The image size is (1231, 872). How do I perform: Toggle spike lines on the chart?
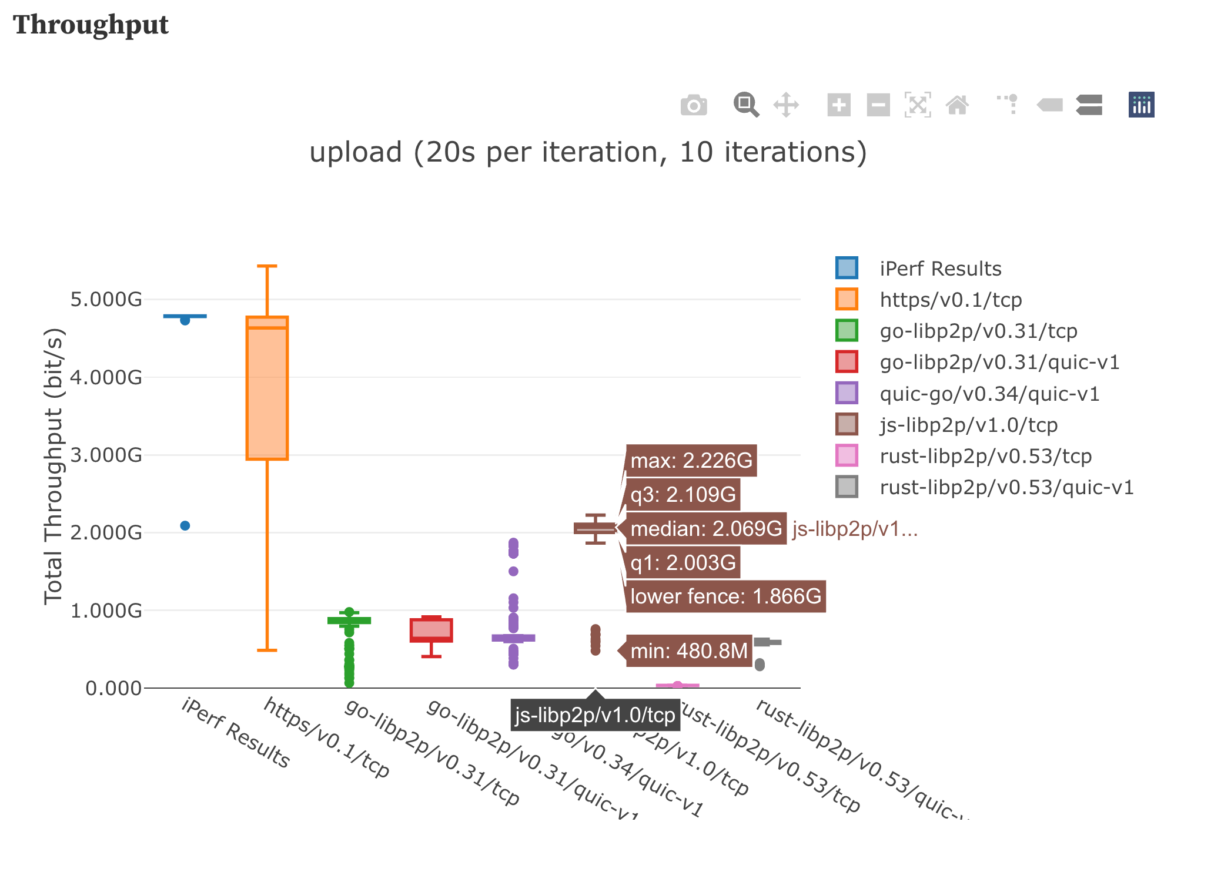[1008, 105]
